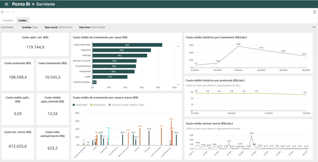This screenshot has width=318, height=162.
Task: Click the 56,8 peak data point
Action: click(238, 47)
